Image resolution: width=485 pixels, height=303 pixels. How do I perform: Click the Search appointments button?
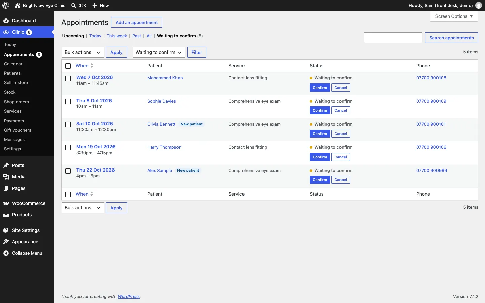452,38
